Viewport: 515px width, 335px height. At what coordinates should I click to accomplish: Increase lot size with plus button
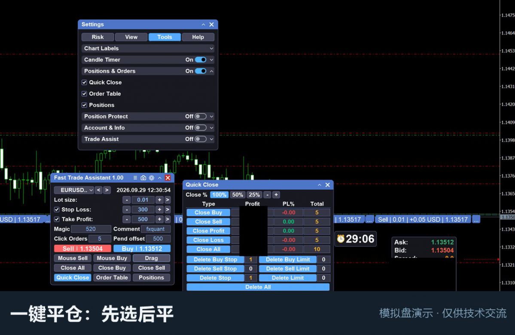[x=159, y=200]
